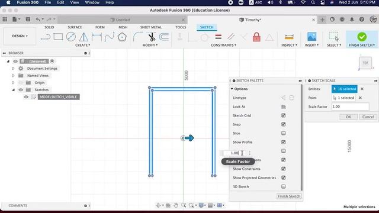Click the on-canvas scale factor input
The width and height of the screenshot is (379, 213).
coord(235,153)
